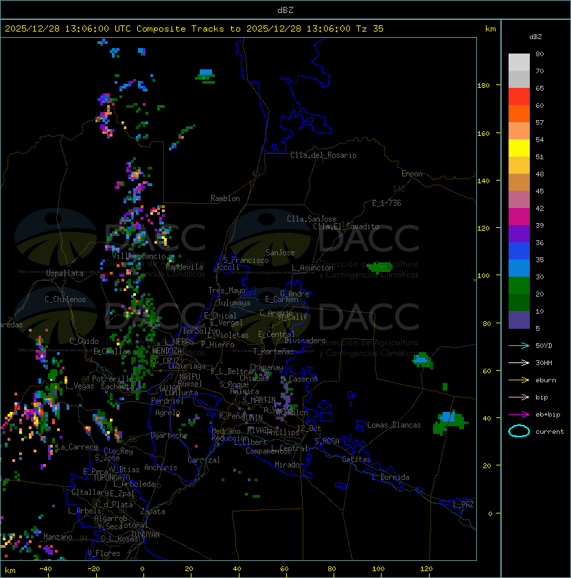The height and width of the screenshot is (578, 571).
Task: Select the magenta 42-39 dBZ color band
Action: click(519, 217)
